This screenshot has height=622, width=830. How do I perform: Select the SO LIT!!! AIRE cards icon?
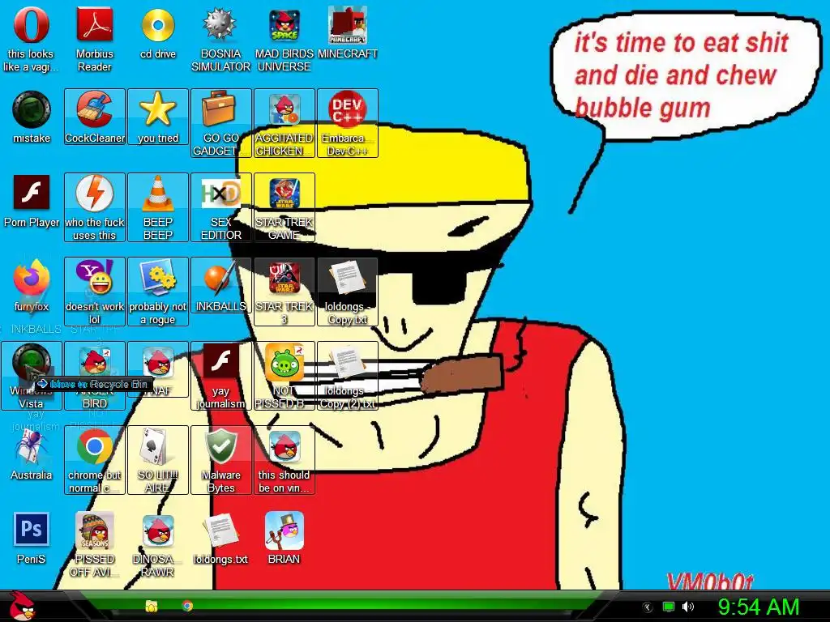tap(158, 459)
